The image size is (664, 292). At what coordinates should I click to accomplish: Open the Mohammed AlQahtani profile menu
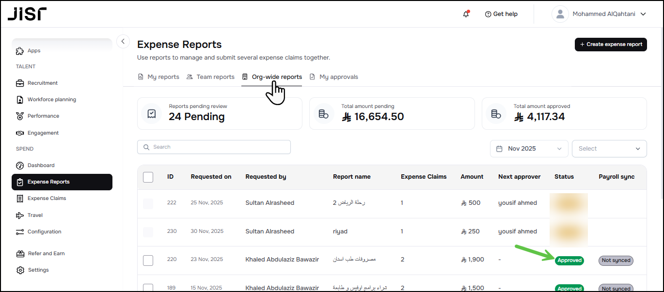point(601,14)
